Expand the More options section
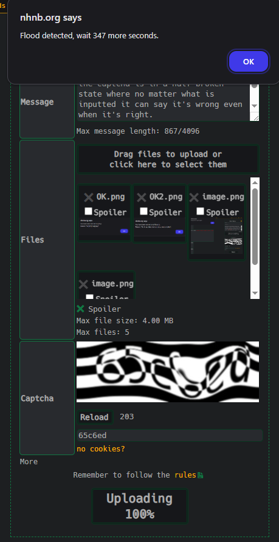Viewport: 279px width, 542px height. [x=29, y=462]
